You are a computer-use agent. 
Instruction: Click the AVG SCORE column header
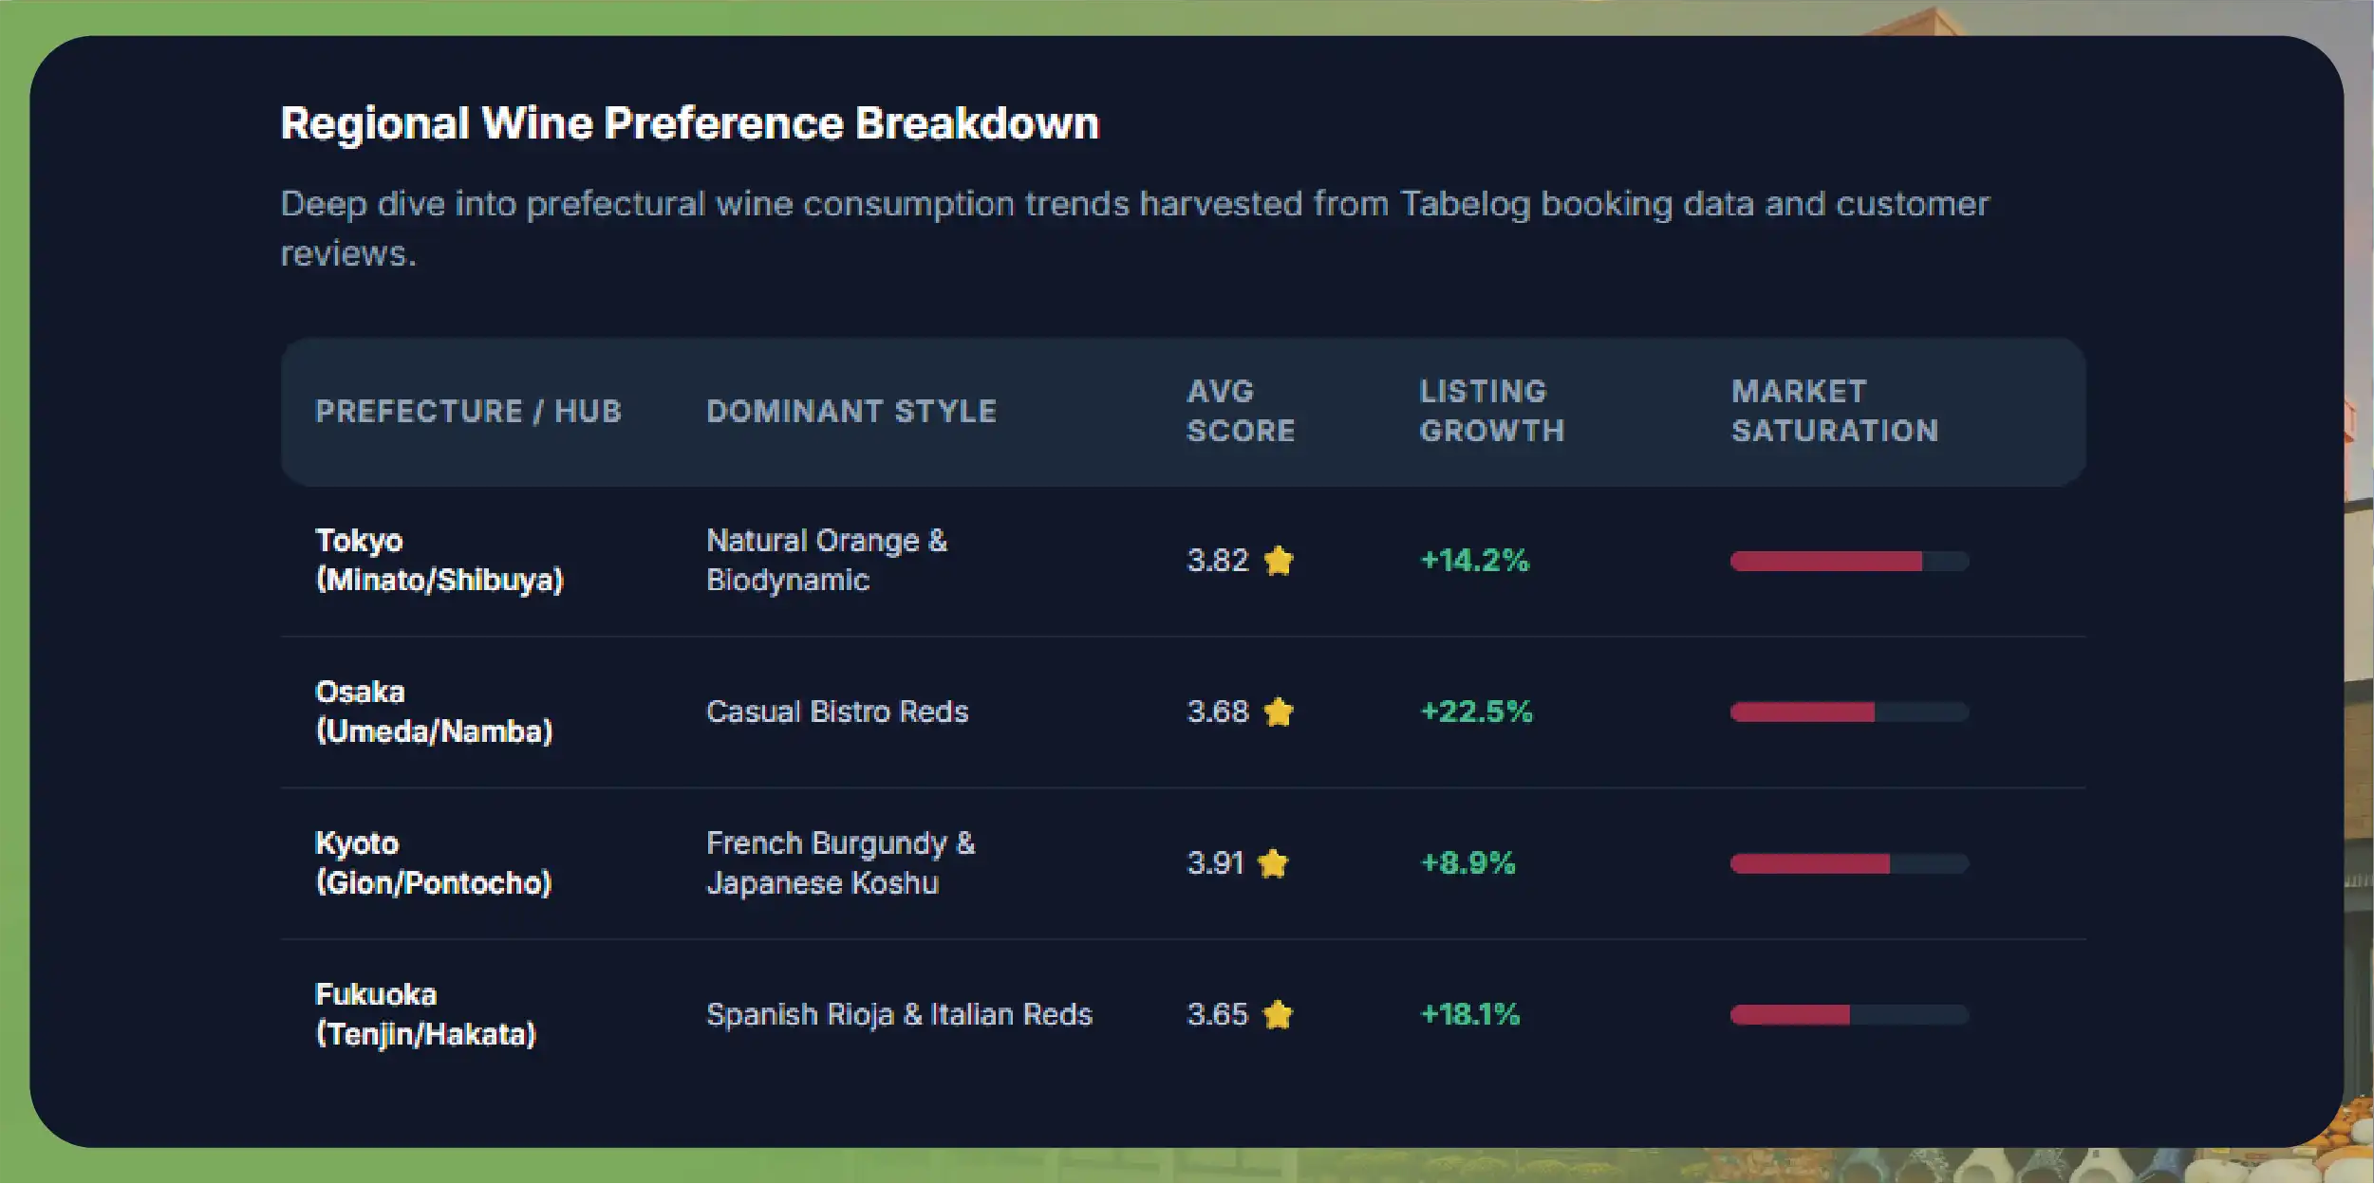tap(1241, 411)
